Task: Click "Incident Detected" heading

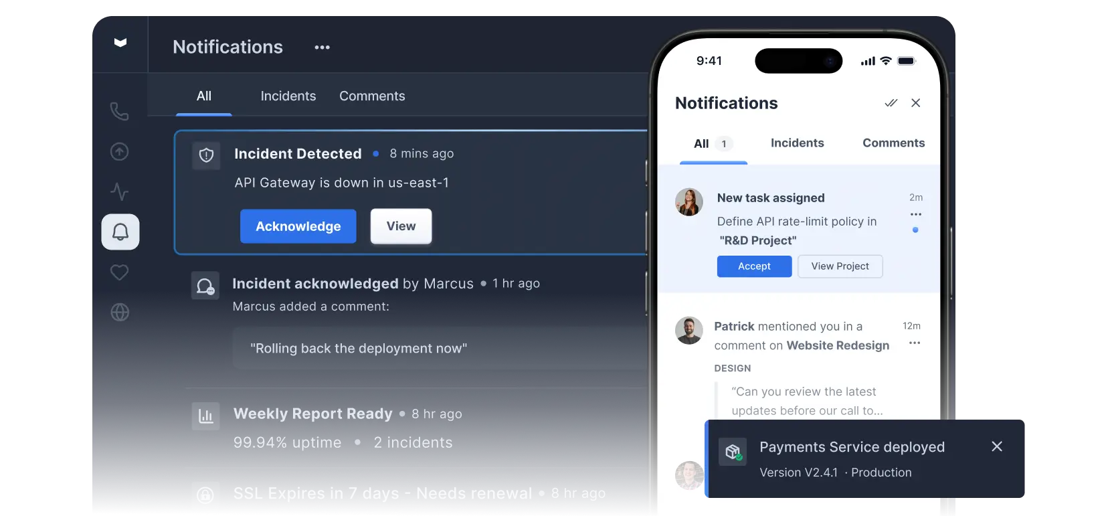Action: coord(298,154)
